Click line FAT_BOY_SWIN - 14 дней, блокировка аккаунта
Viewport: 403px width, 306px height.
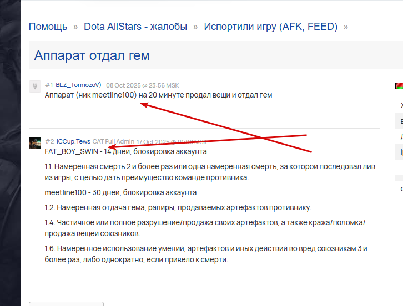[125, 151]
